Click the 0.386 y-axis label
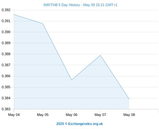This screenshot has width=159, height=129. 6,76
